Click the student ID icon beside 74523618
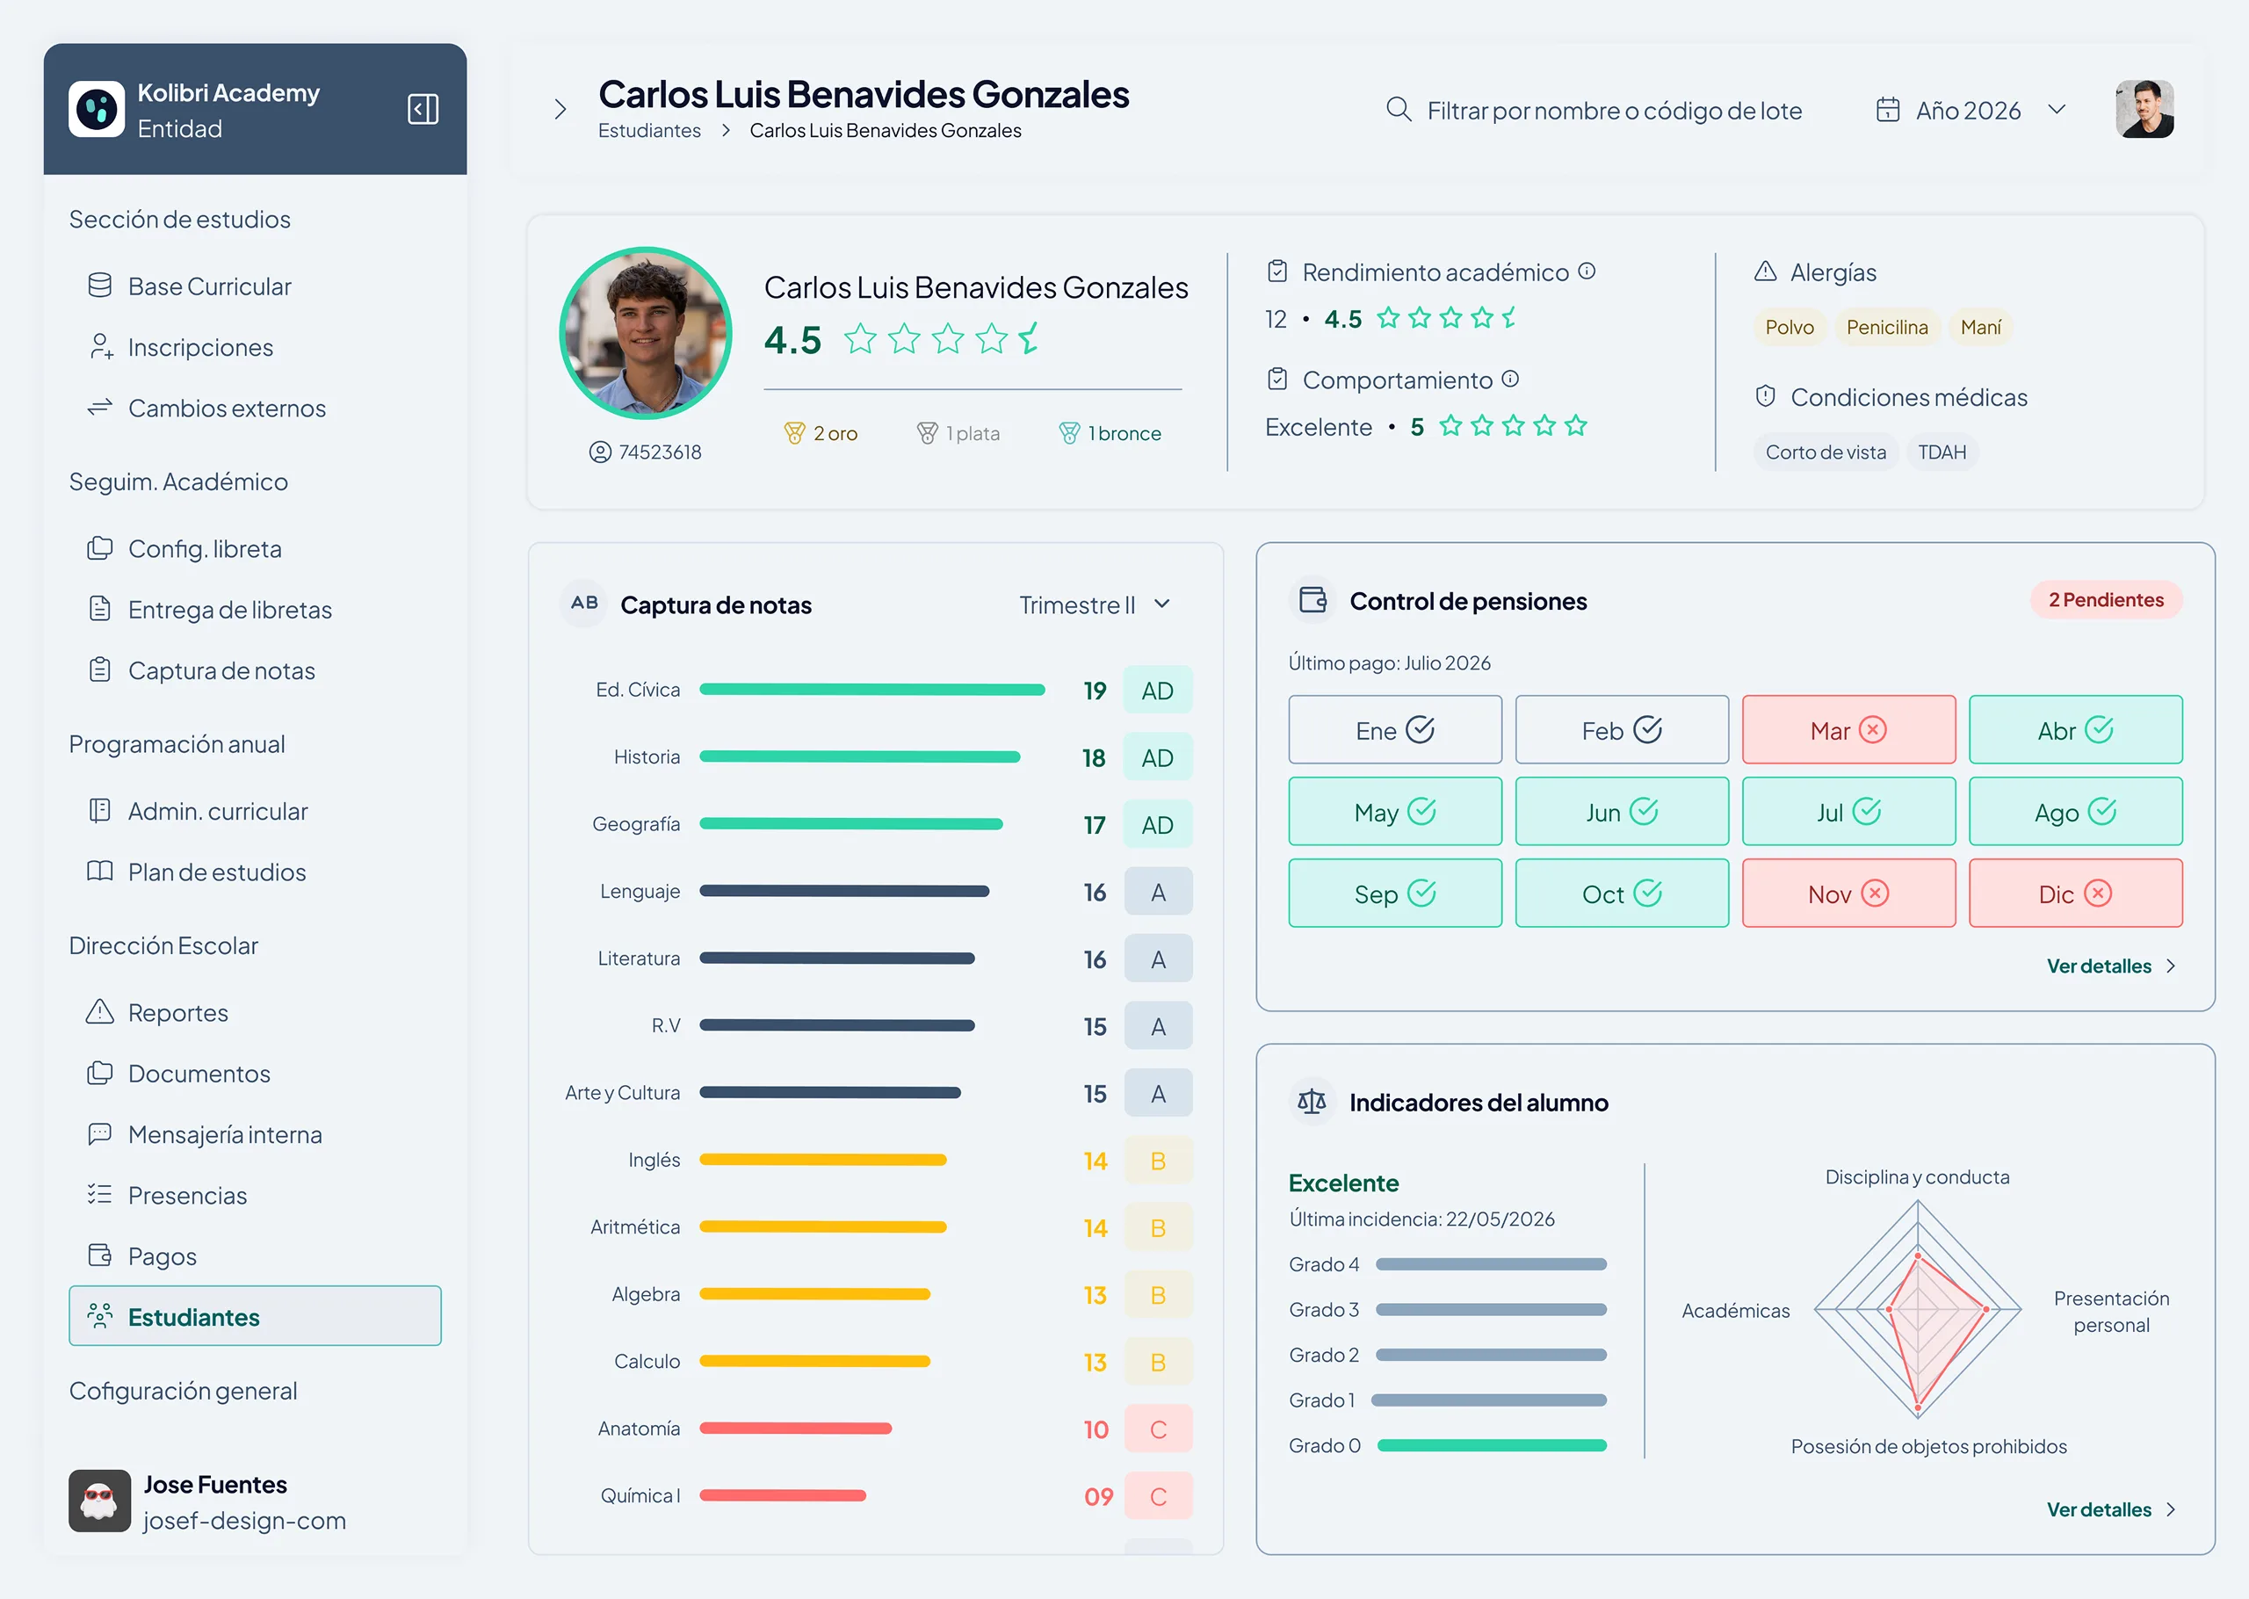The image size is (2249, 1599). pyautogui.click(x=599, y=452)
